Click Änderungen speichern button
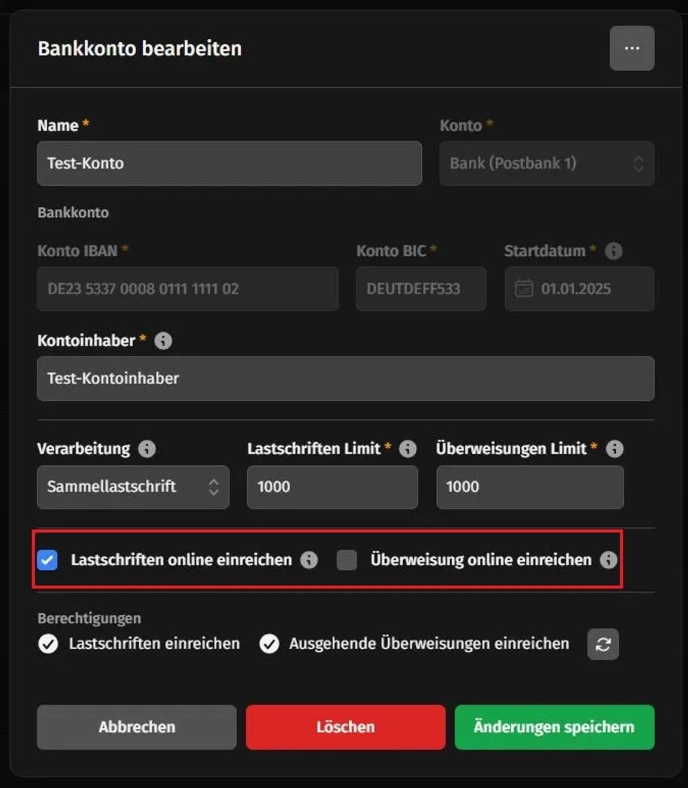 (555, 727)
